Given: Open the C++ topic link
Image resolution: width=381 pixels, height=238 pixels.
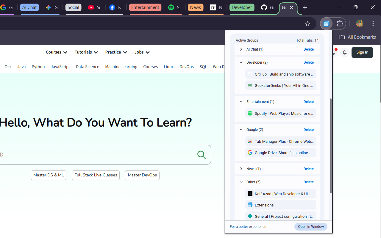Looking at the screenshot, I should 8,67.
